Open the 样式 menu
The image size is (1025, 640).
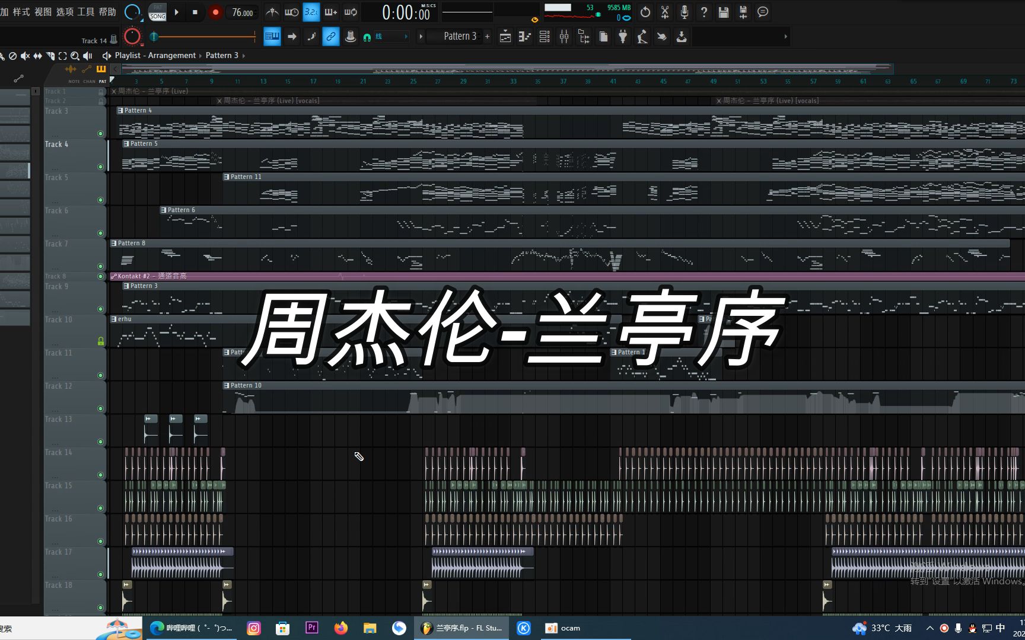(21, 12)
